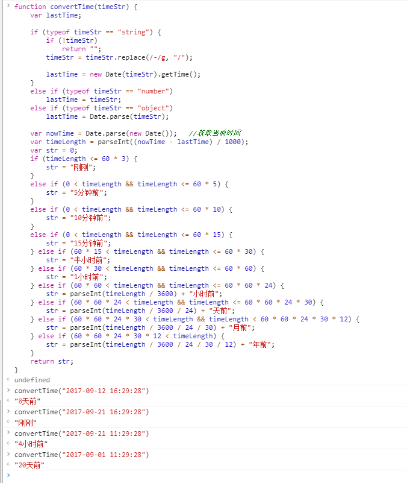Click the str = "10分钟前" line
The image size is (407, 483).
click(78, 218)
